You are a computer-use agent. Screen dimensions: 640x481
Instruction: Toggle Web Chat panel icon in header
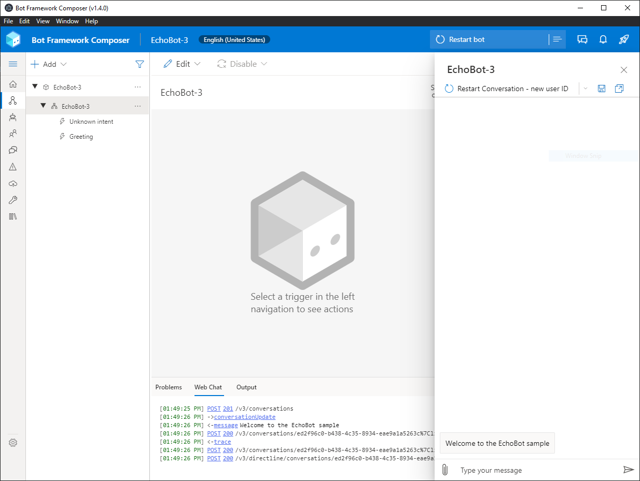coord(582,39)
